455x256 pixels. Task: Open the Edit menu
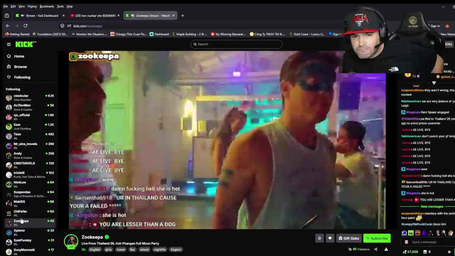[x=13, y=6]
